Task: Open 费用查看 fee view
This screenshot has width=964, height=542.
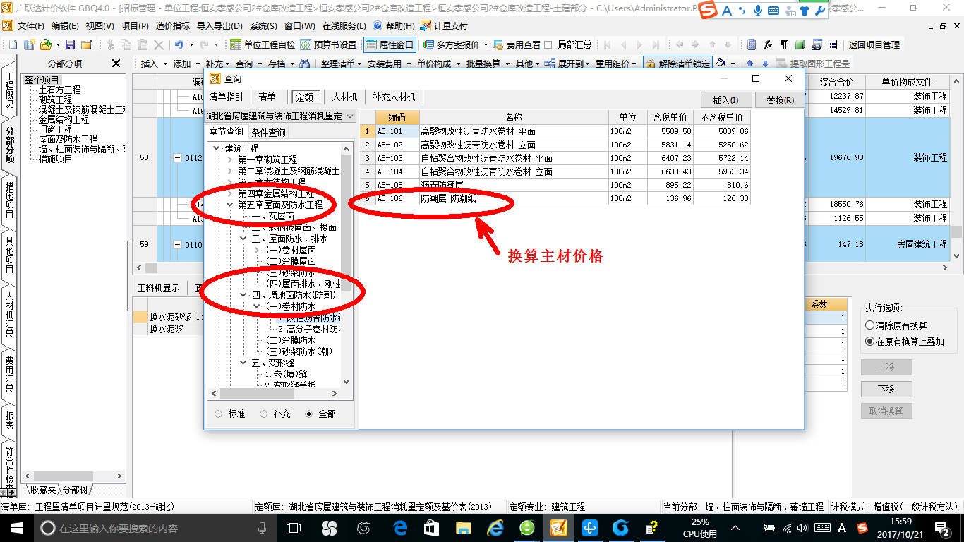Action: [517, 44]
